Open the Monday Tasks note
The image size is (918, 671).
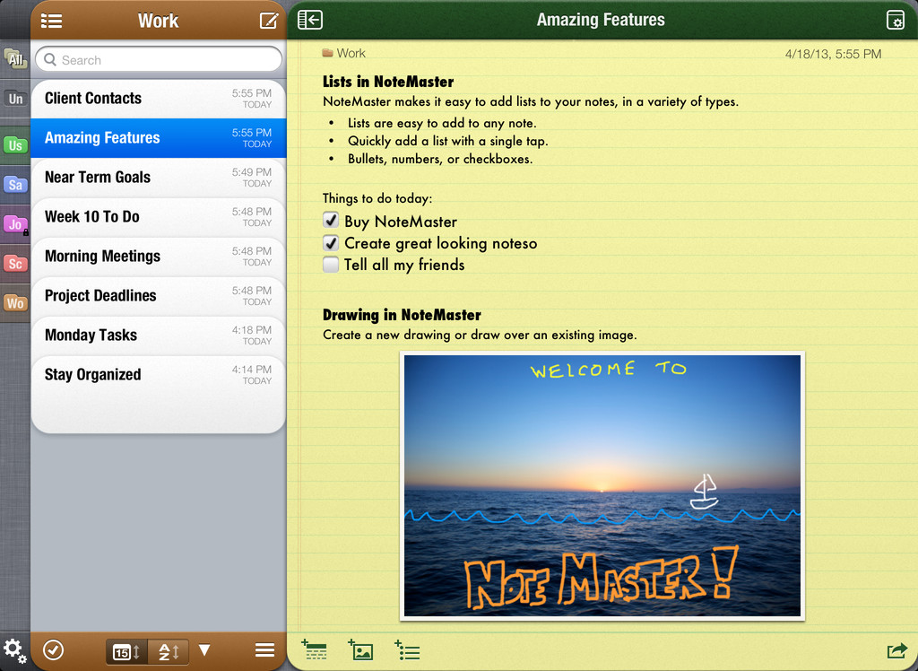tap(159, 335)
